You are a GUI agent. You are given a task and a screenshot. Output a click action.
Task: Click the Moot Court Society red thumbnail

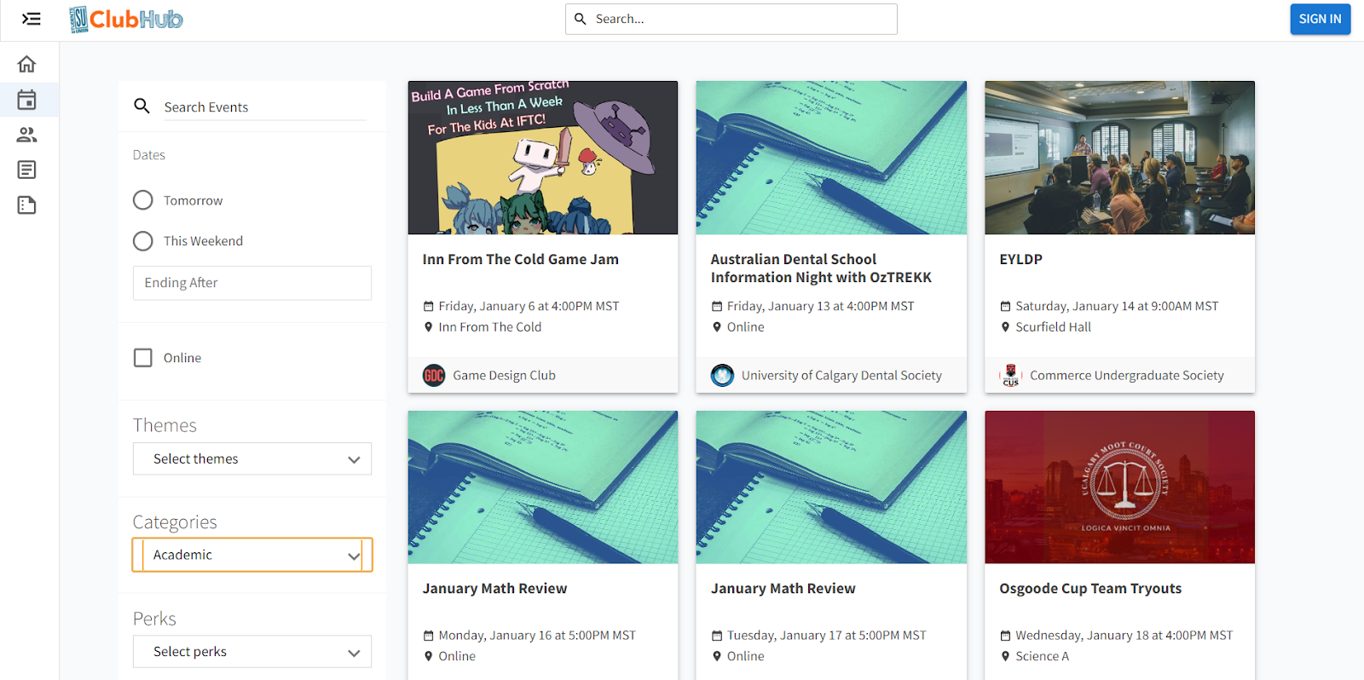click(x=1119, y=487)
